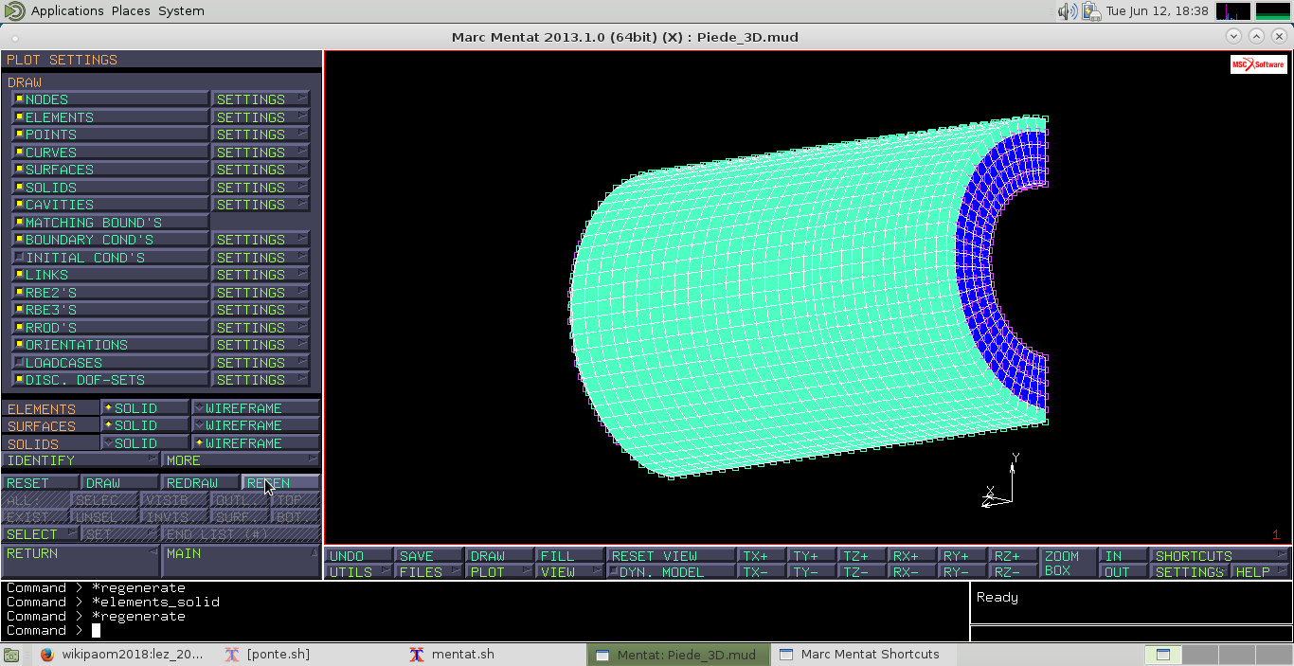Click zoom IN button
The image size is (1294, 666).
1123,556
